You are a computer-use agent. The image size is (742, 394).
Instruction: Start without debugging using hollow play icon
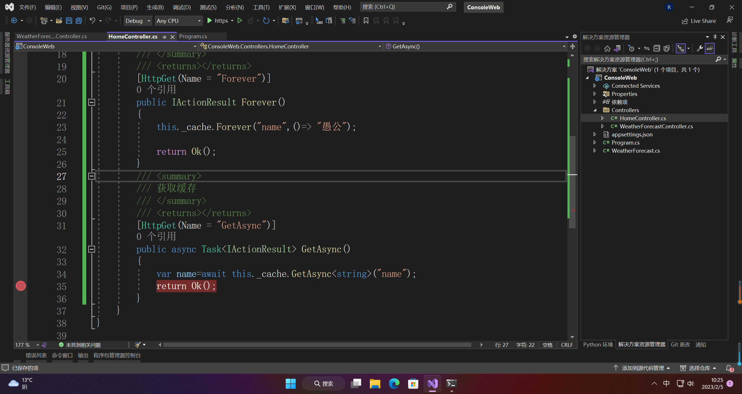click(x=240, y=21)
